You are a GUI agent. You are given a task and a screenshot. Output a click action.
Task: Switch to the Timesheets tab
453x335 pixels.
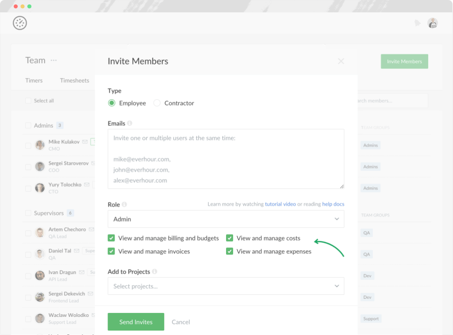74,80
